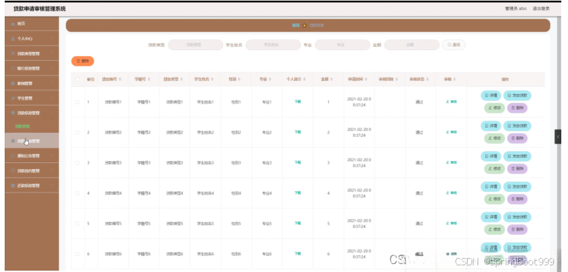
Task: Sort by 贷款编号 column sort arrows
Action: pyautogui.click(x=120, y=79)
